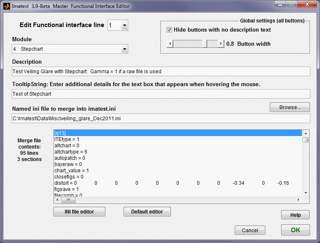
Task: Select the [q13] line in merge list
Action: click(x=178, y=133)
